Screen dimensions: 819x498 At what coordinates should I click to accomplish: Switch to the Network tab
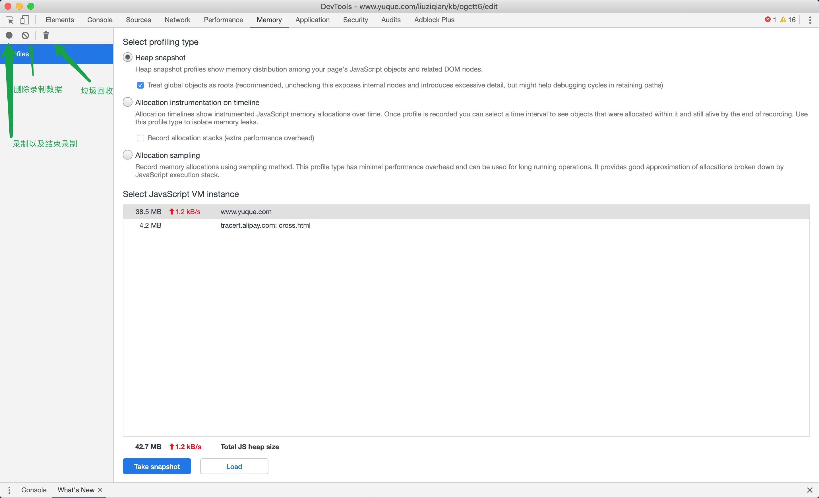point(177,20)
